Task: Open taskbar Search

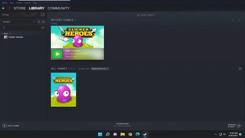Action: [108, 134]
